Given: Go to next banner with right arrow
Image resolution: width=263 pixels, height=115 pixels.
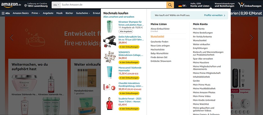Looking at the screenshot, I should click(251, 38).
